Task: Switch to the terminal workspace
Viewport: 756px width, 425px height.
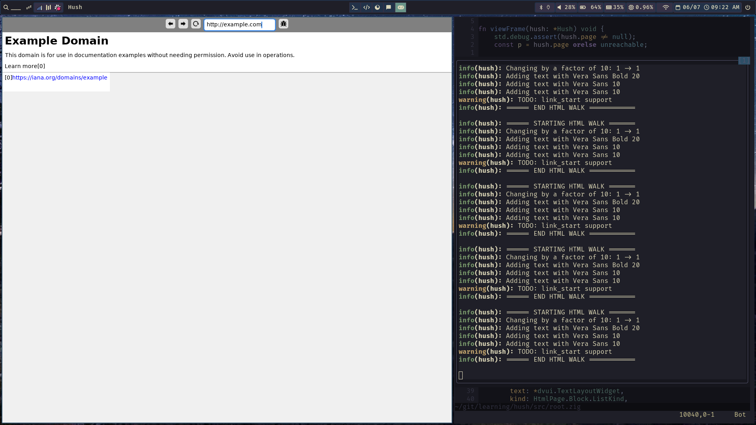Action: [x=355, y=7]
